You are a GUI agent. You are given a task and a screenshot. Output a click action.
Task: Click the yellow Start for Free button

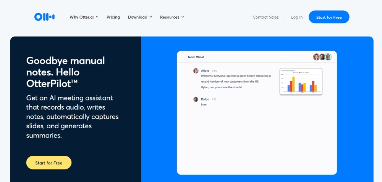tap(49, 163)
